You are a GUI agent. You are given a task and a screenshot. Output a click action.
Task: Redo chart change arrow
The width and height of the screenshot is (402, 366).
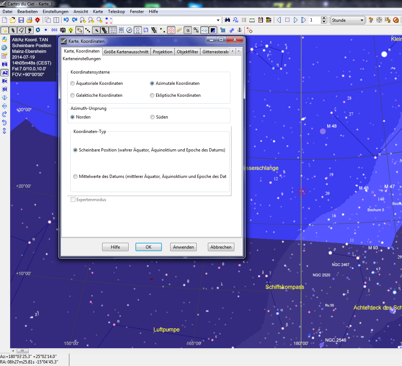coord(74,20)
